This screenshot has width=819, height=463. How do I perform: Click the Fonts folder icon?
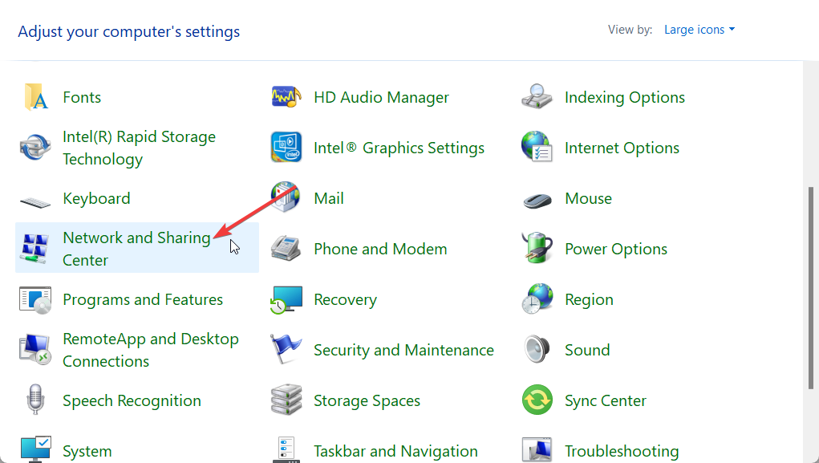pyautogui.click(x=36, y=97)
